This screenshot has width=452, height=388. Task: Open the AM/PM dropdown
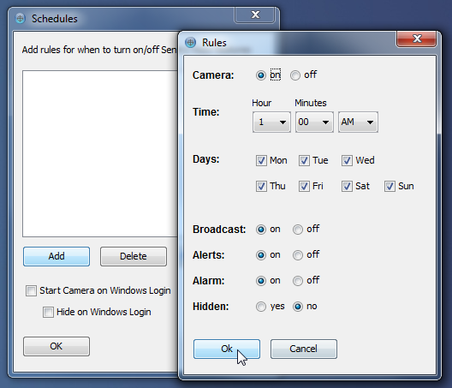[358, 122]
